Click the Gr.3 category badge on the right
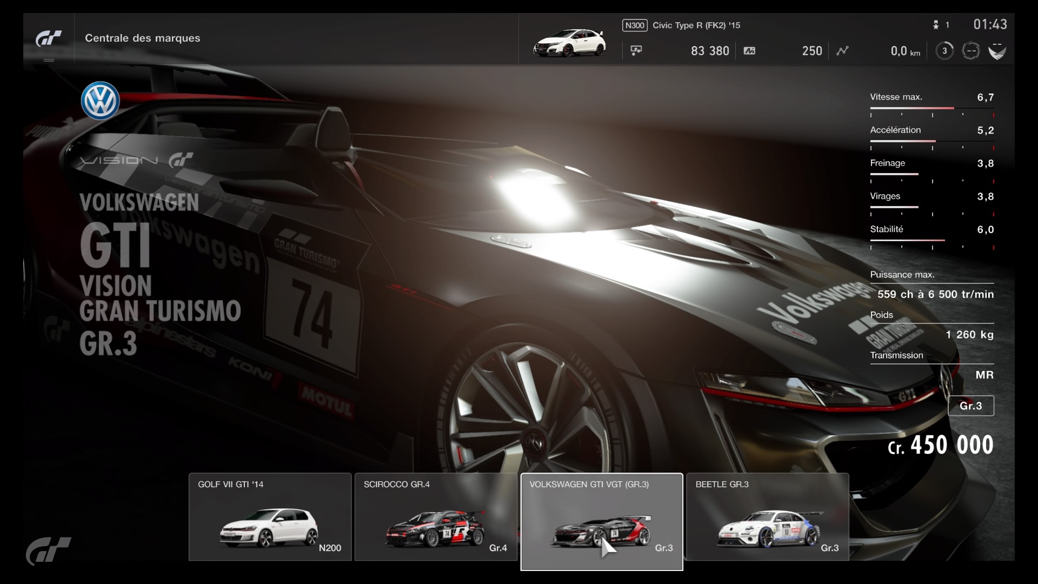Image resolution: width=1038 pixels, height=584 pixels. click(970, 406)
